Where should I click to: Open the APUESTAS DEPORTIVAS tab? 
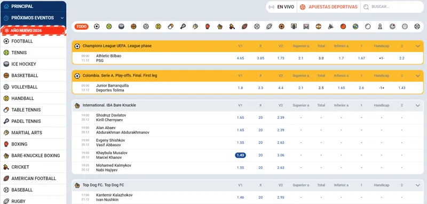point(329,7)
